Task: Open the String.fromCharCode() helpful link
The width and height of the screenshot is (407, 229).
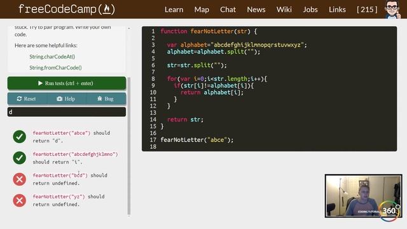Action: 55,67
